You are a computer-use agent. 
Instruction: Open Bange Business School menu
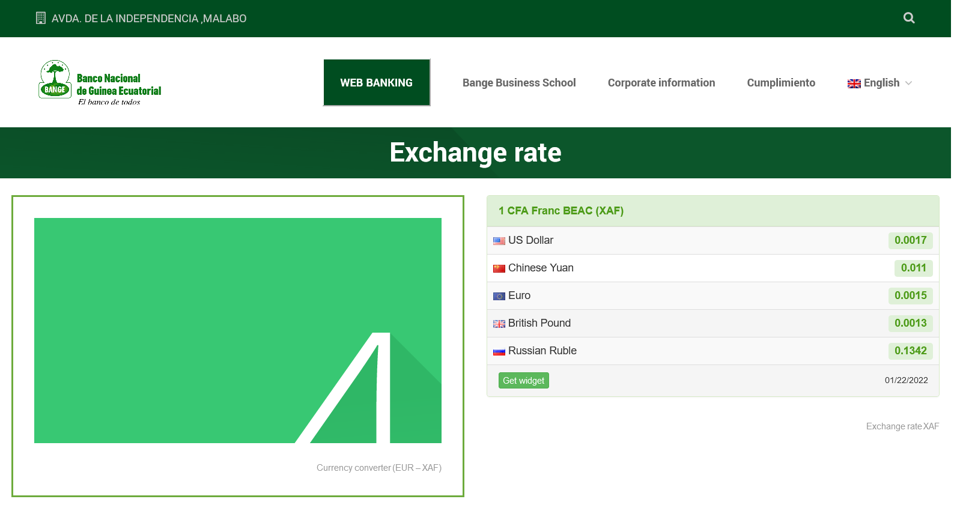pos(519,83)
